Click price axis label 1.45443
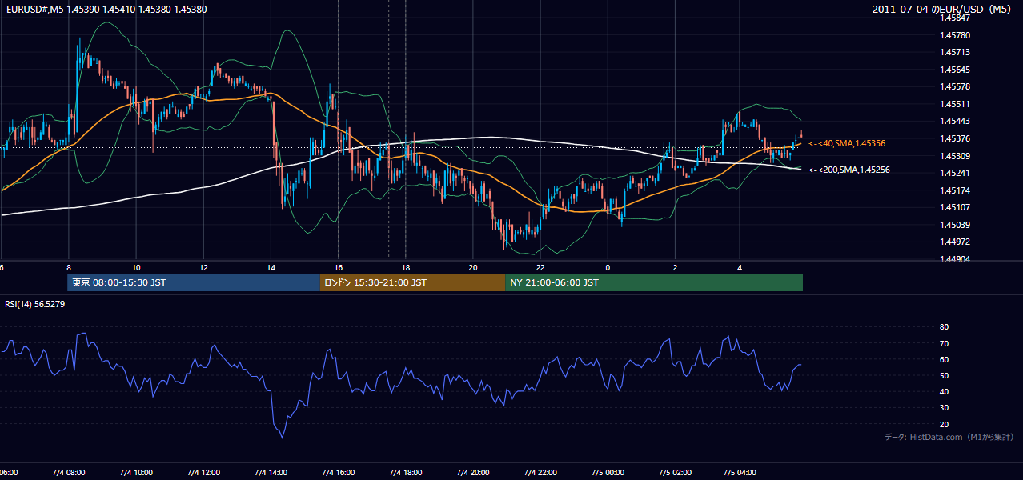The width and height of the screenshot is (1023, 480). 954,121
